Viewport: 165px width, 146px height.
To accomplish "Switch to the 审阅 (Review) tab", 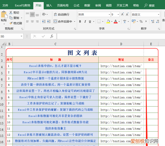I will pos(98,5).
